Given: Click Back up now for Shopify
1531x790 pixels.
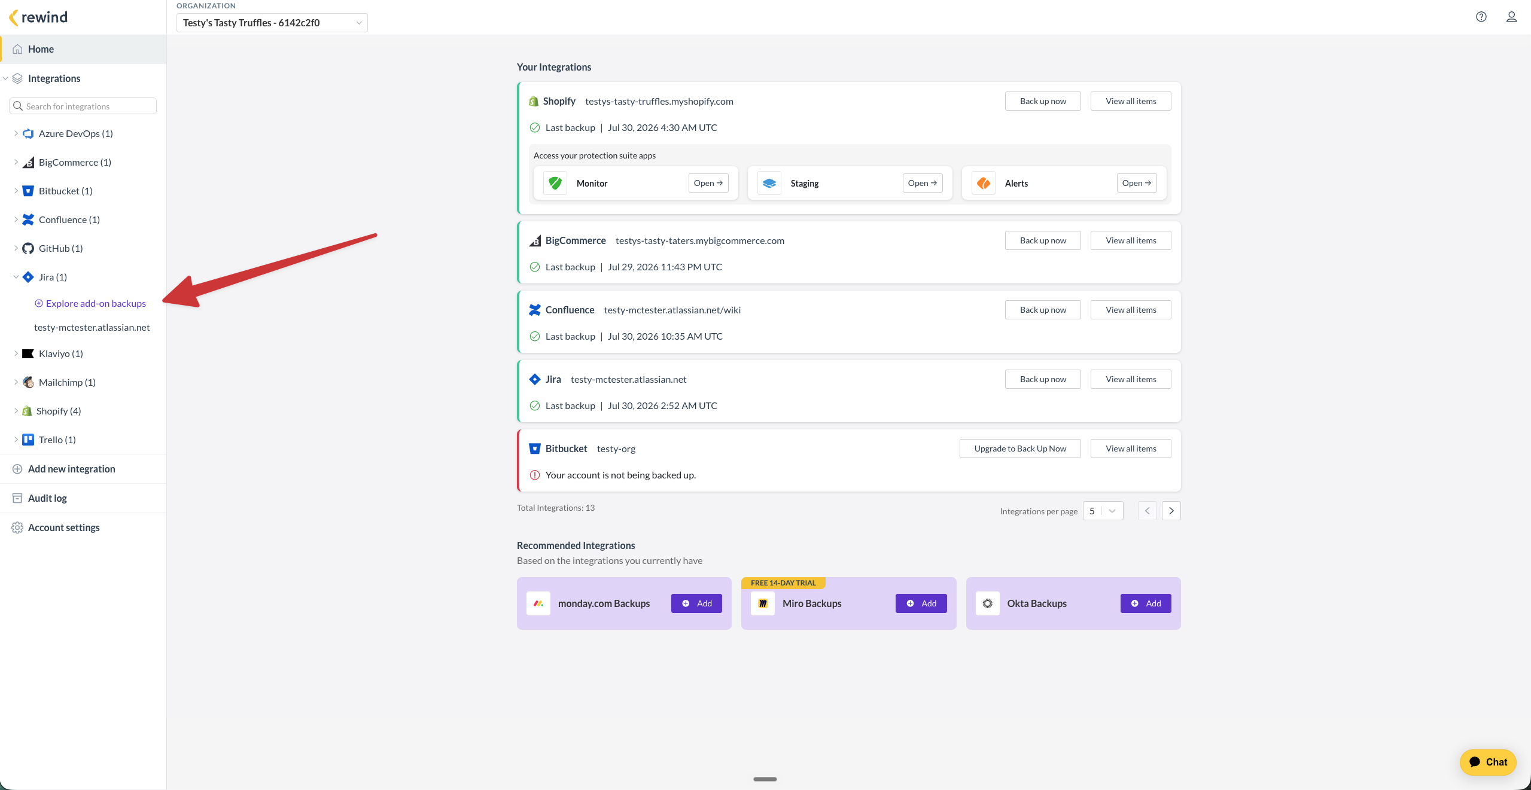Looking at the screenshot, I should click(1043, 101).
